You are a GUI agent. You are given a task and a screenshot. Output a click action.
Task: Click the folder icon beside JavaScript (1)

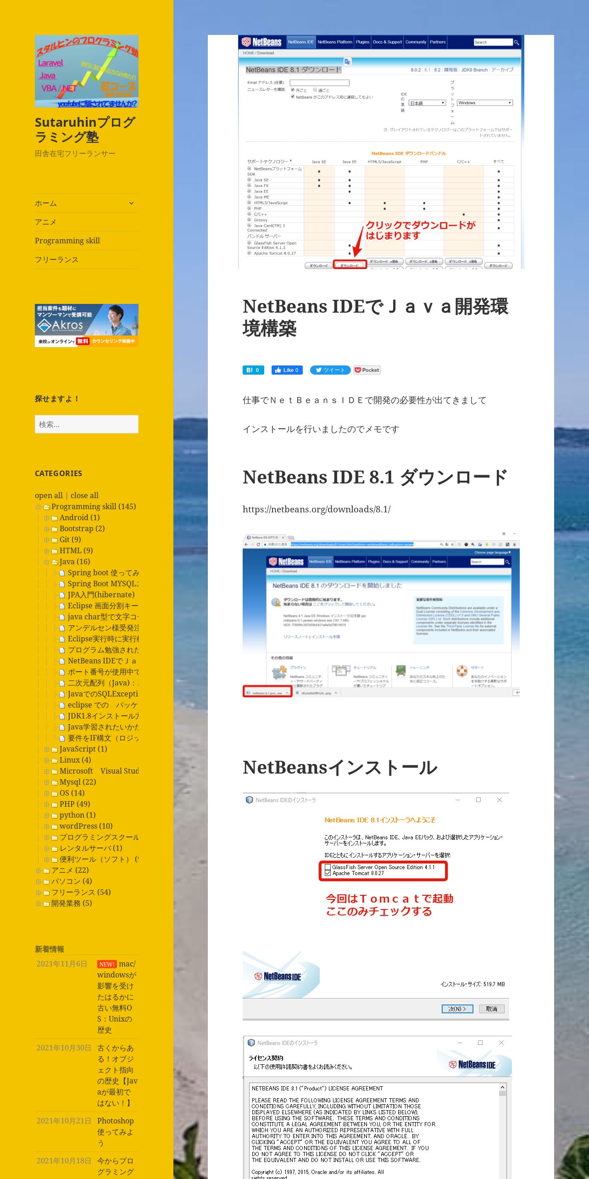[55, 749]
